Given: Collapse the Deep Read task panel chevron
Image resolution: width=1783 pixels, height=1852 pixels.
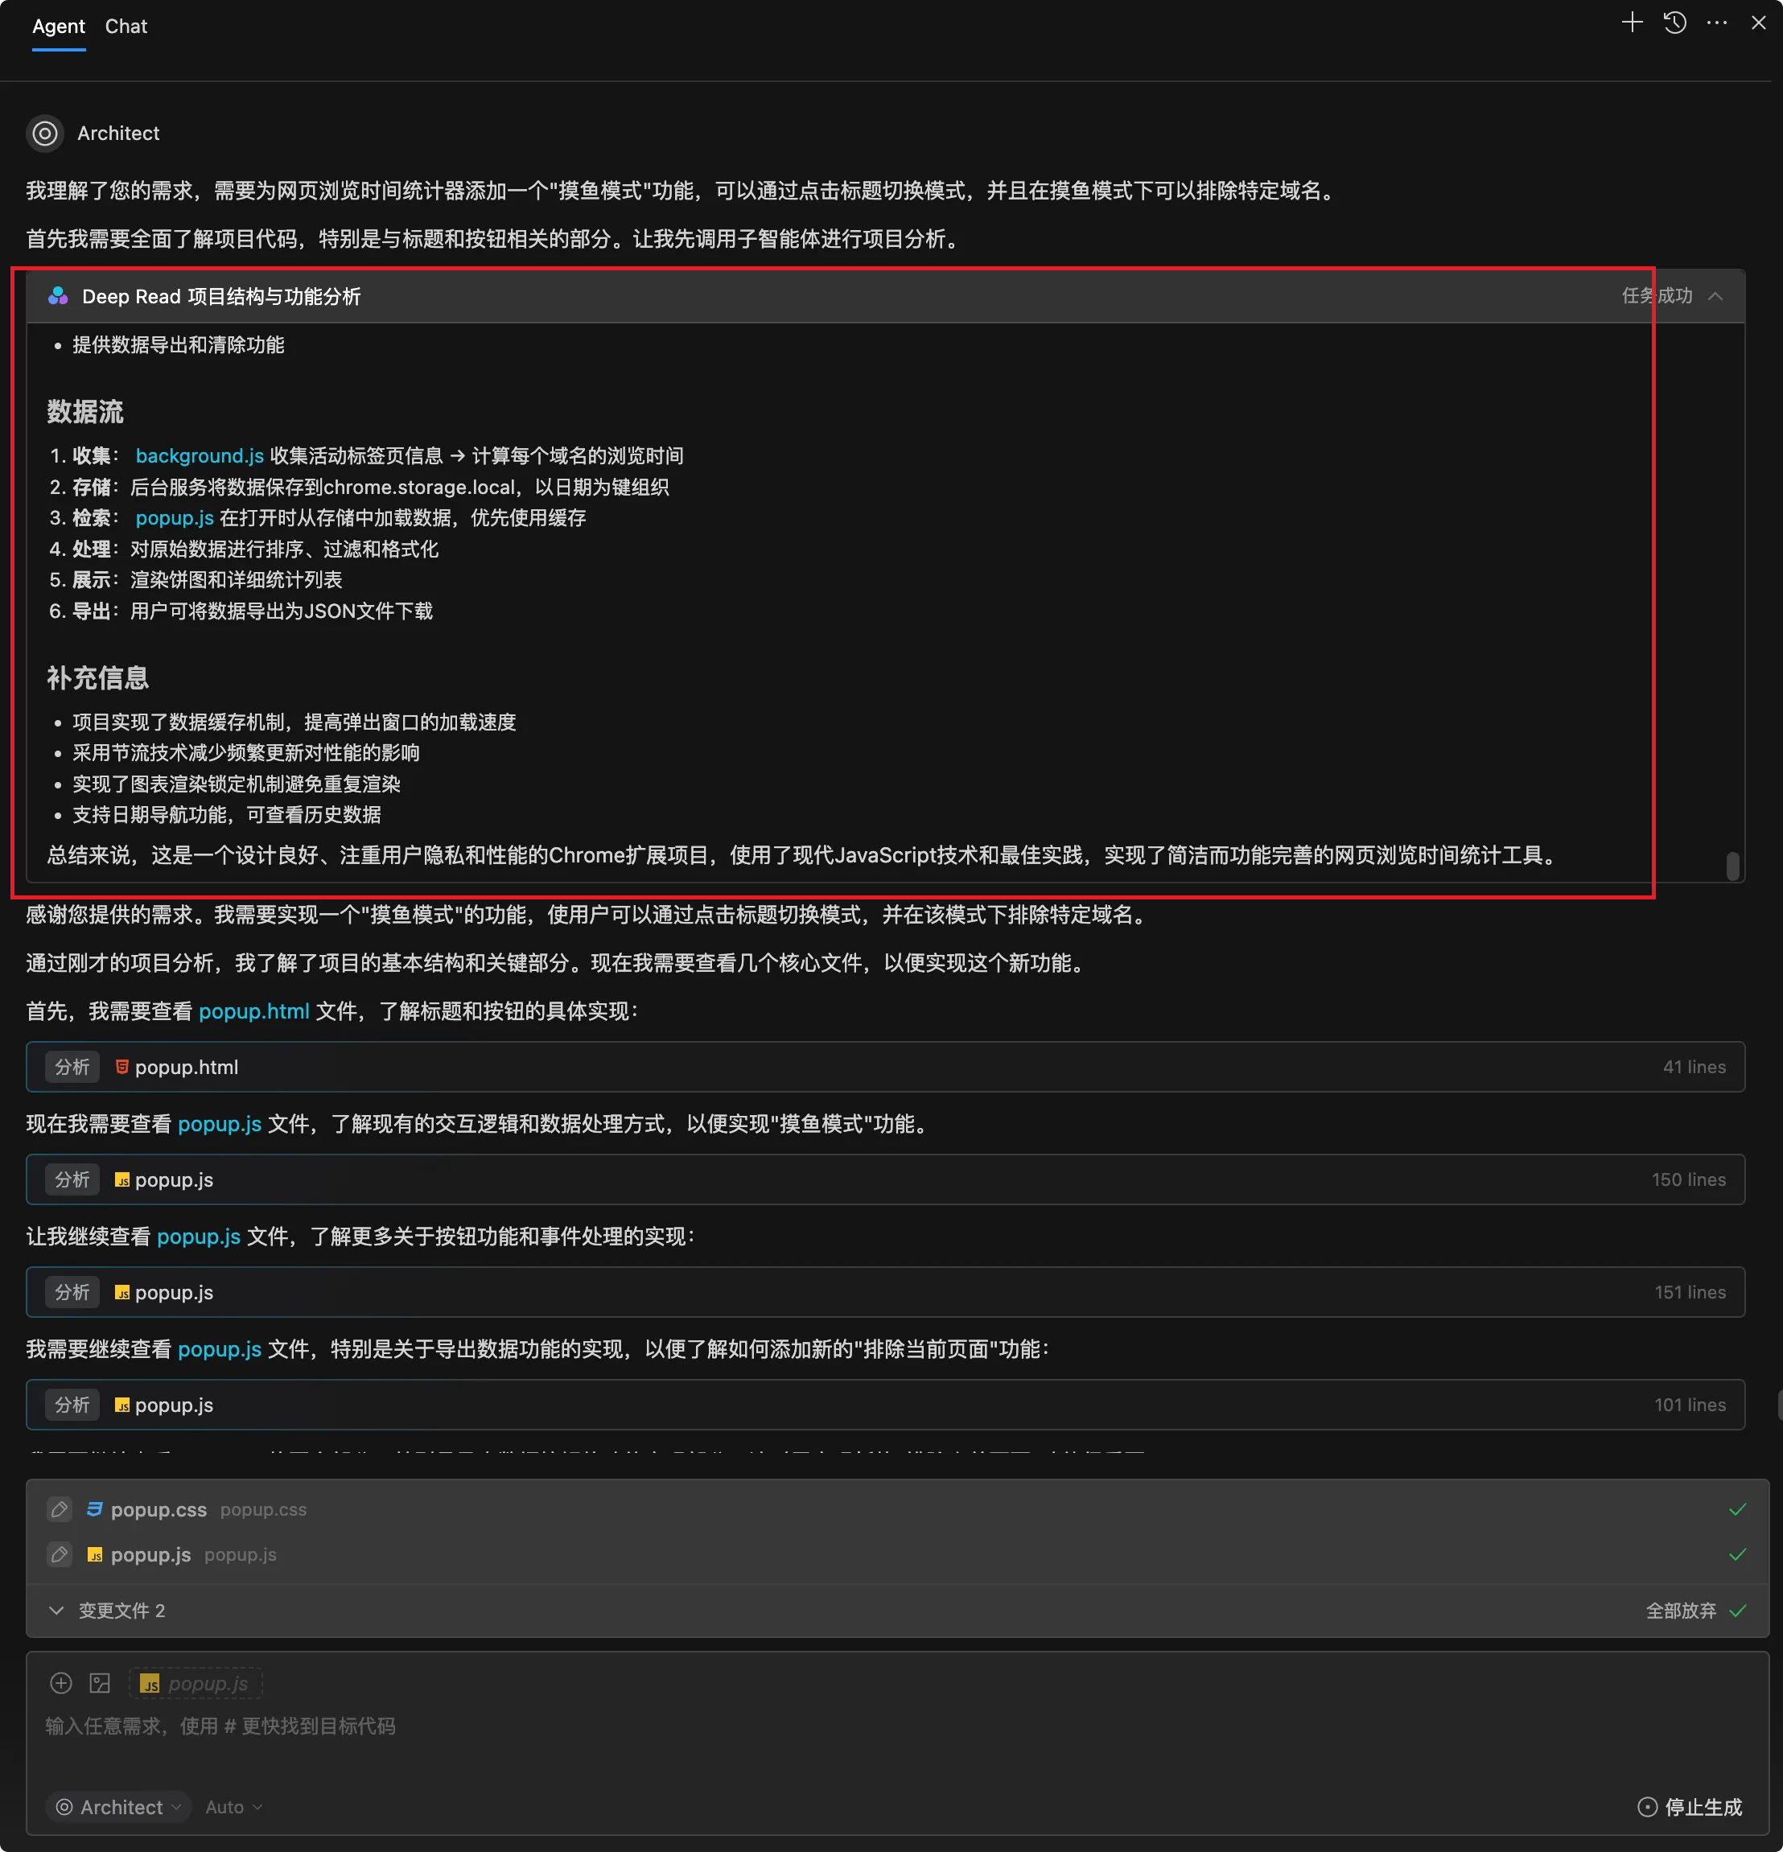Looking at the screenshot, I should [1716, 297].
